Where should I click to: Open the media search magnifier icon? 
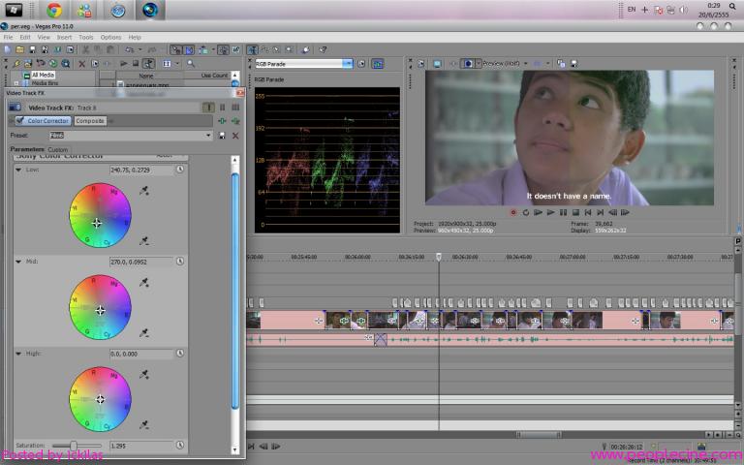[191, 64]
